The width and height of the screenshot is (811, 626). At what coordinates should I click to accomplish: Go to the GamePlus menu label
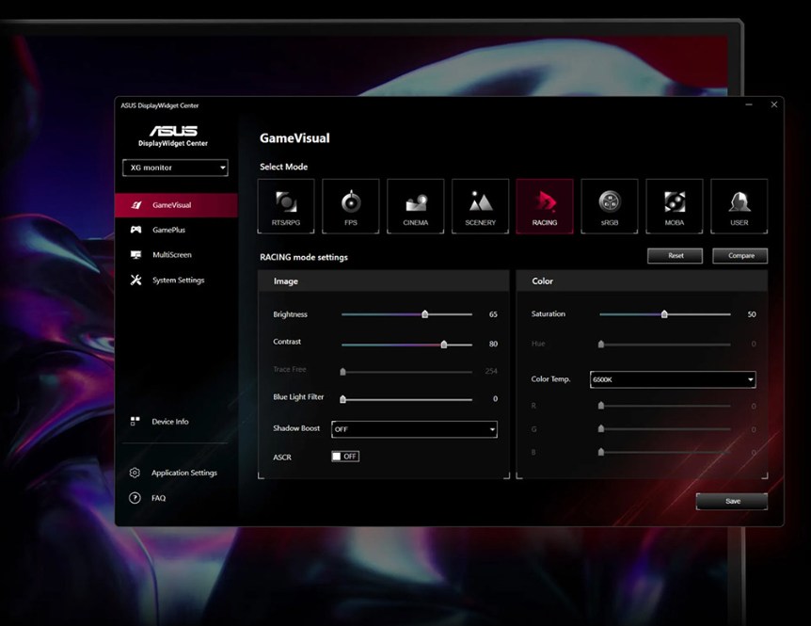168,230
